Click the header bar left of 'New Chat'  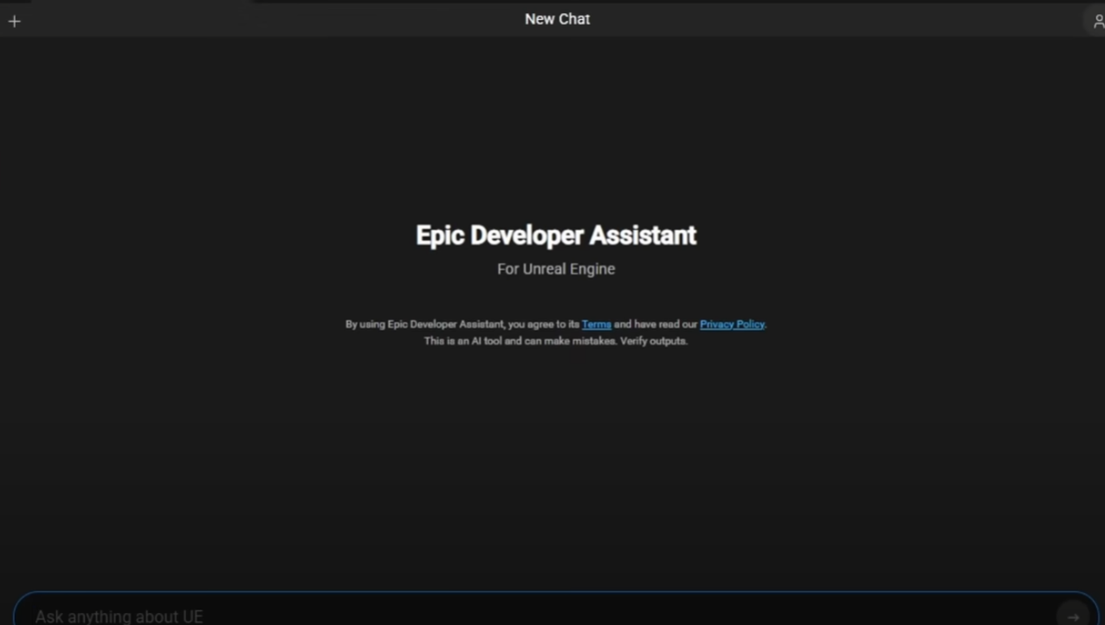pos(260,20)
